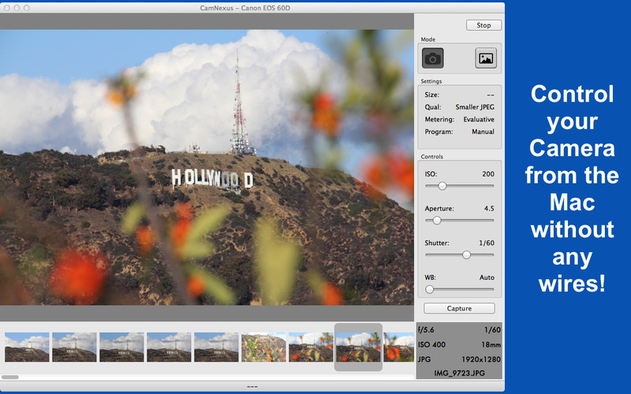Image resolution: width=631 pixels, height=394 pixels.
Task: Select the close-up flowers thumbnail
Action: tap(263, 347)
